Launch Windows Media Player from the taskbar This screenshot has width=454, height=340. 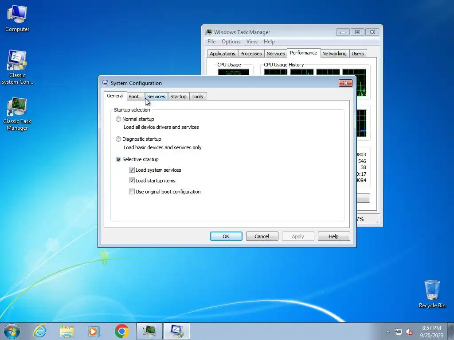(94, 331)
